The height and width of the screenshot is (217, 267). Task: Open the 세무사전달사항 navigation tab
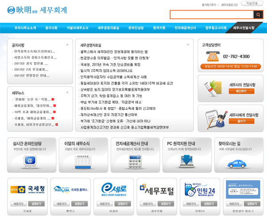(244, 28)
